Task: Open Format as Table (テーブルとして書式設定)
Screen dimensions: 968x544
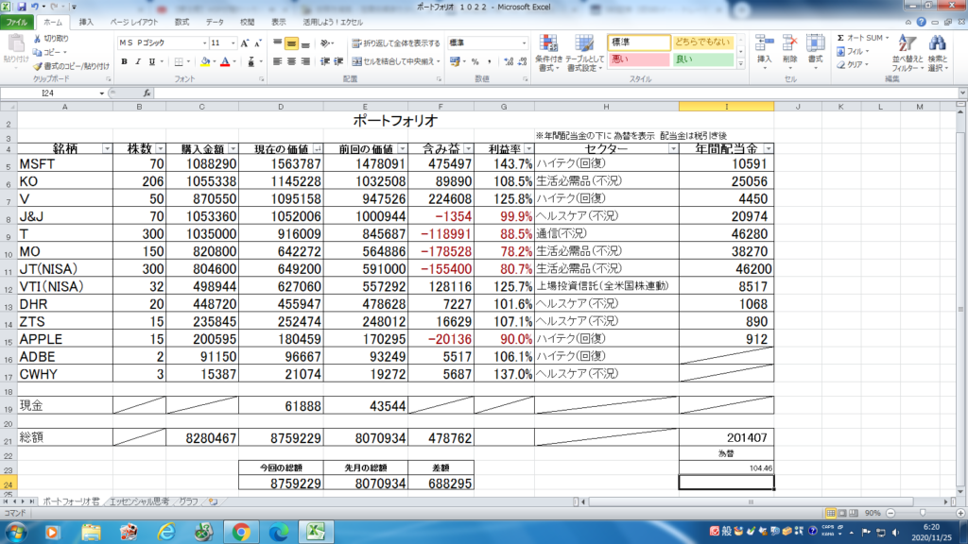Action: [x=584, y=53]
